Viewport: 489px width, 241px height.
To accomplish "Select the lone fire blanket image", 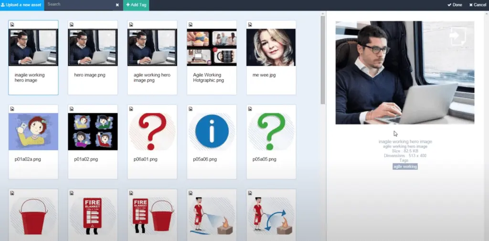I will [93, 217].
